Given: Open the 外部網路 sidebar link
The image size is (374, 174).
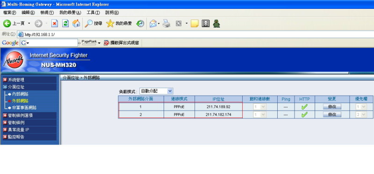Looking at the screenshot, I should coord(20,101).
